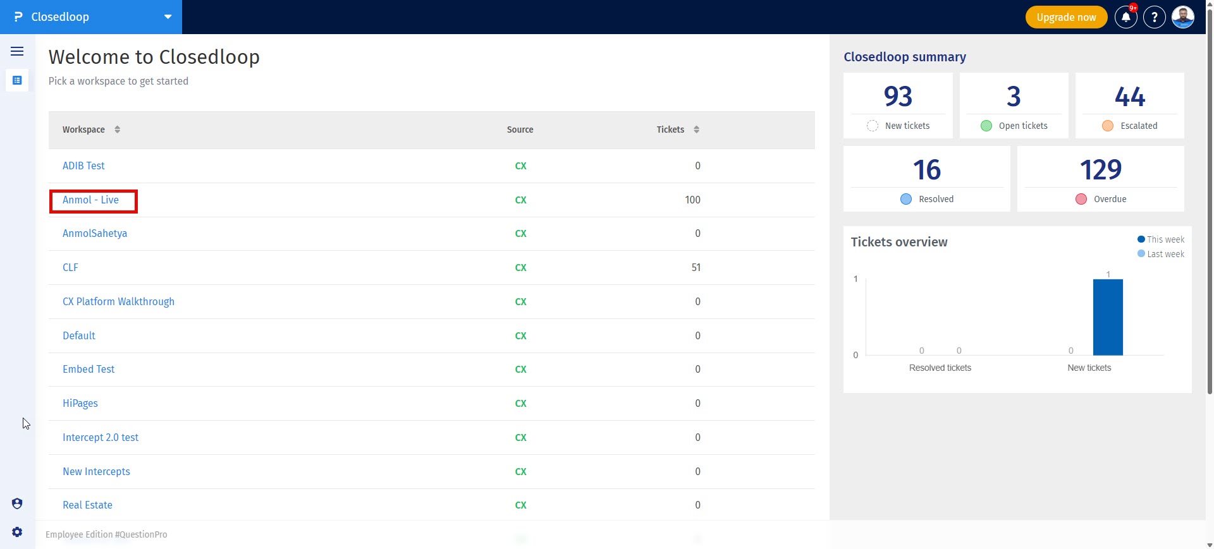Click the Source column header
1214x549 pixels.
[520, 130]
